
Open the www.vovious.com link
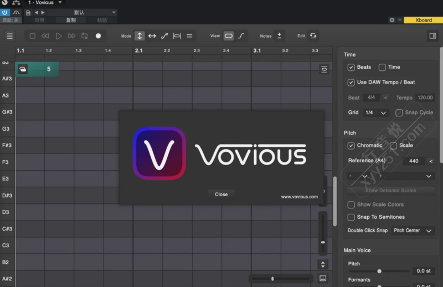coord(299,197)
